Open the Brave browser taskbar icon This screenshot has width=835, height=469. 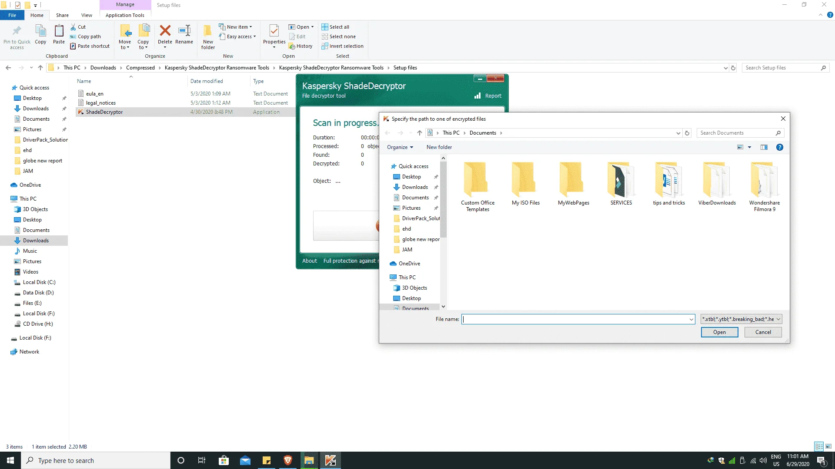click(x=288, y=460)
